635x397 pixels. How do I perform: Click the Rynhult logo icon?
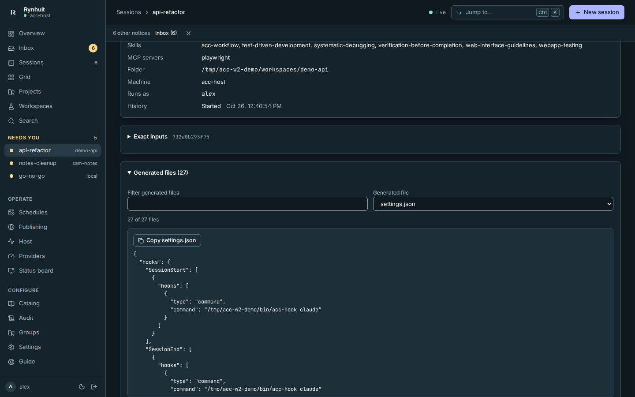click(x=13, y=12)
